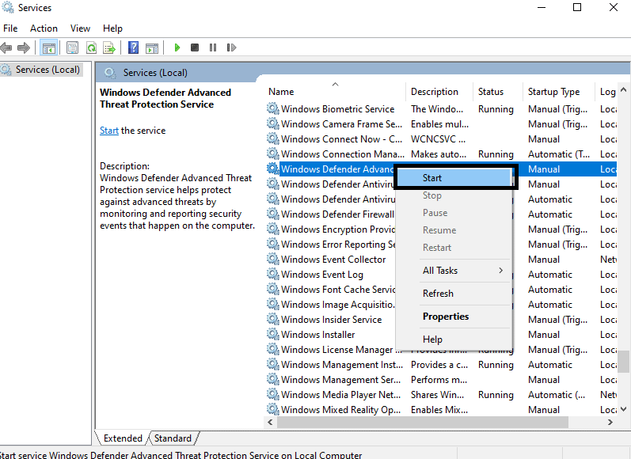Switch to the Standard tab

click(173, 438)
